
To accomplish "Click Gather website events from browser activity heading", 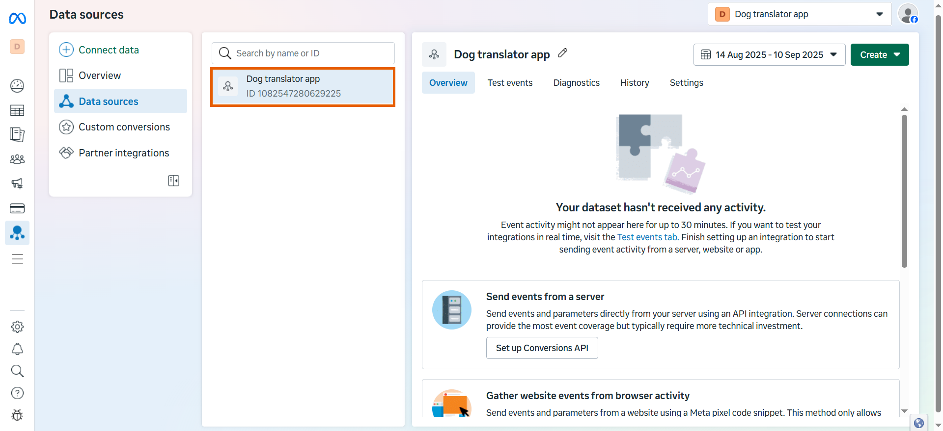I will [588, 396].
